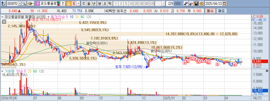This screenshot has height=101, width=270.
Task: Click the 5 minute interval preset
Action: coord(126,4)
